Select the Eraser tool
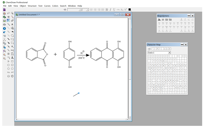This screenshot has width=203, height=127. [x=12, y=21]
